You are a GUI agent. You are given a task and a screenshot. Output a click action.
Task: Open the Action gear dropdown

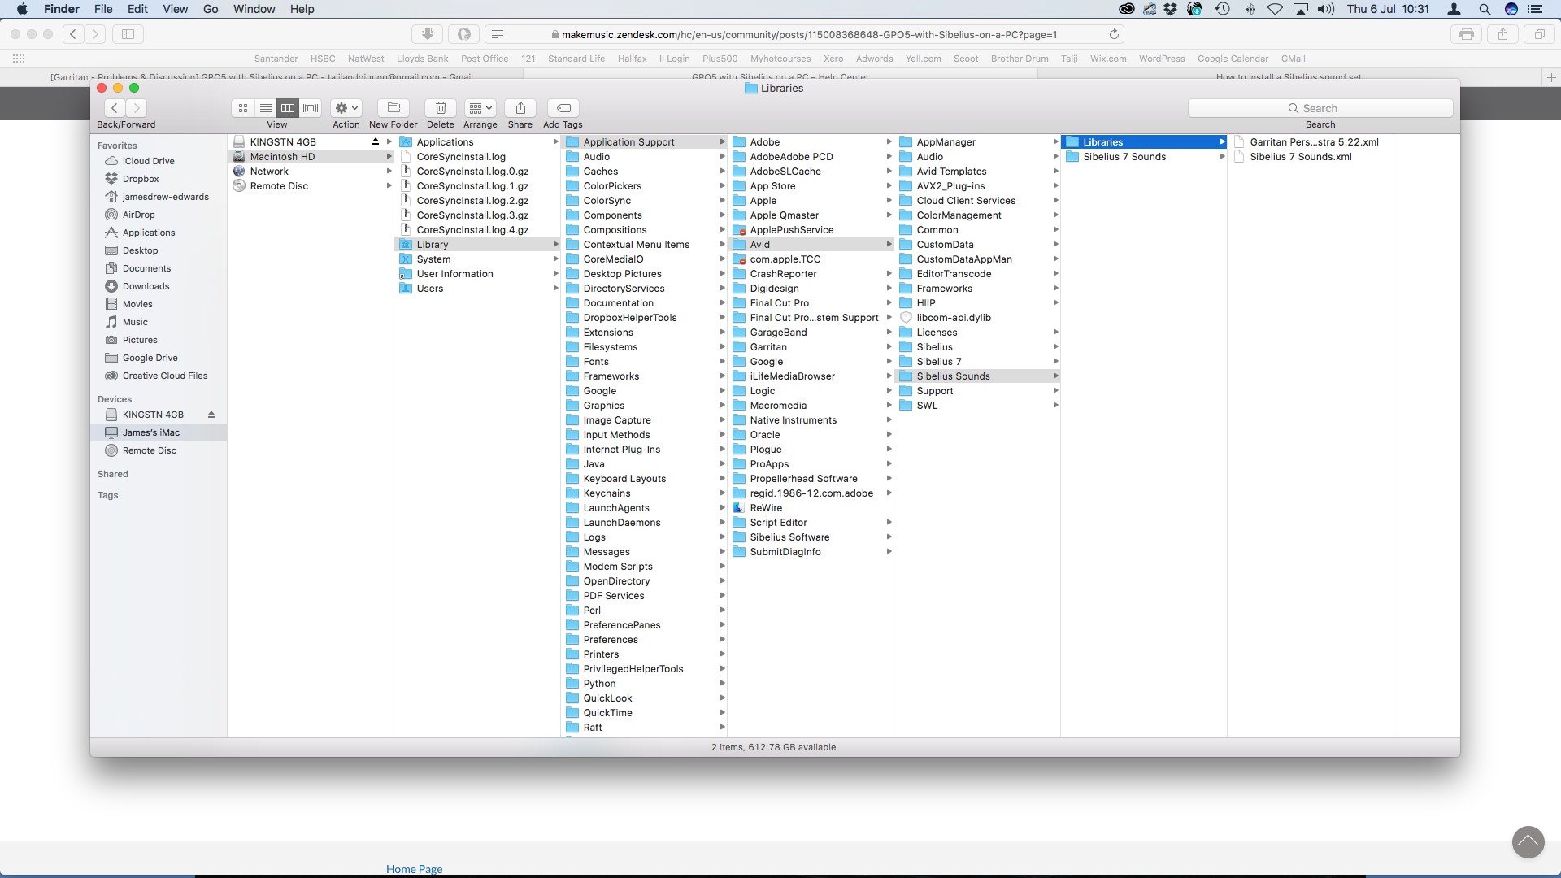[346, 108]
